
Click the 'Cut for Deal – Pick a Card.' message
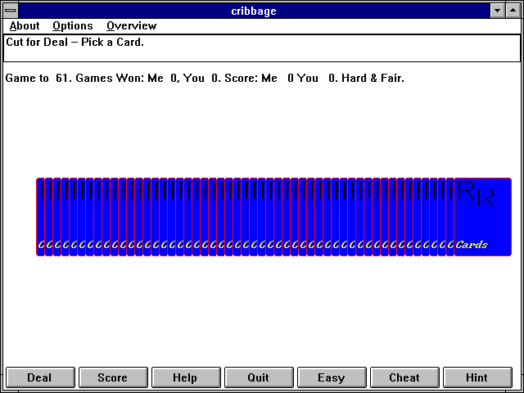tap(75, 42)
